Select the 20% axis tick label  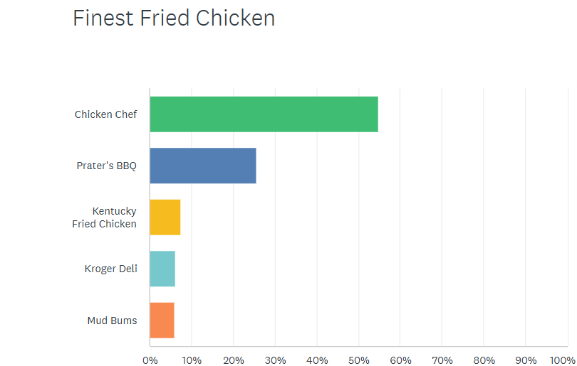(233, 360)
